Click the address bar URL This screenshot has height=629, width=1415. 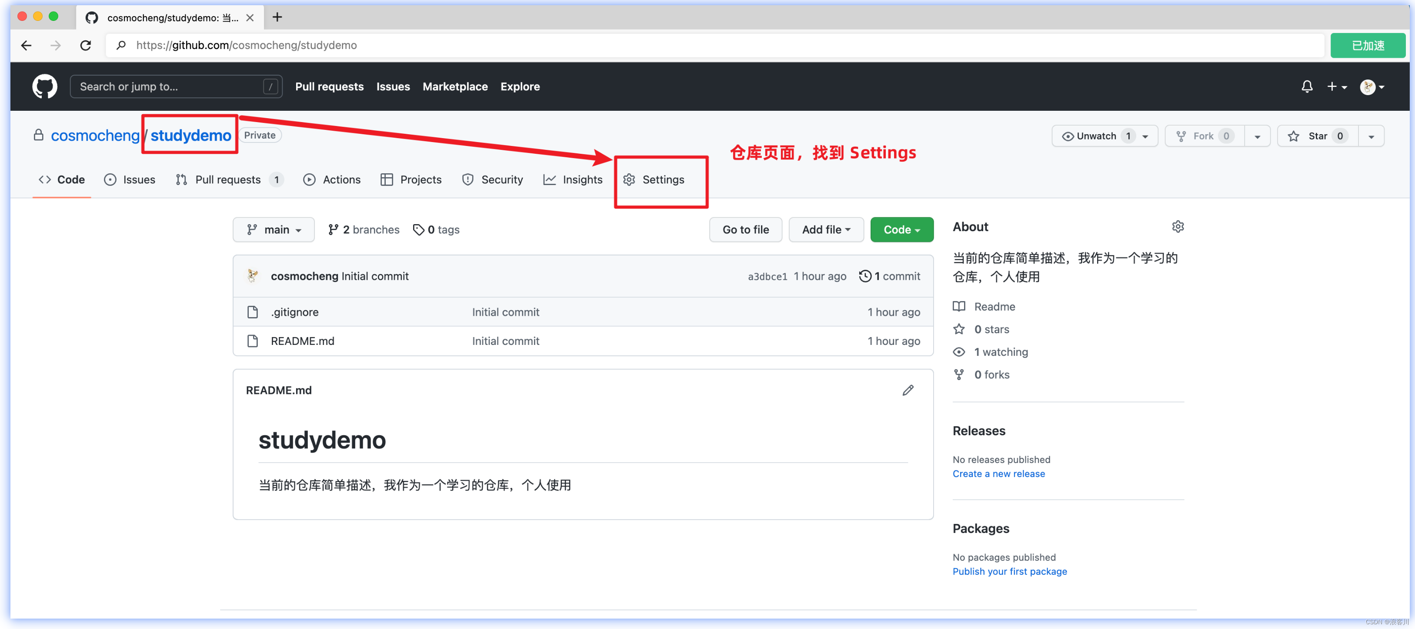click(246, 45)
